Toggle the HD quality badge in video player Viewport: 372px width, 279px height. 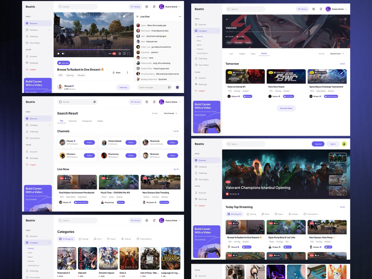point(114,54)
